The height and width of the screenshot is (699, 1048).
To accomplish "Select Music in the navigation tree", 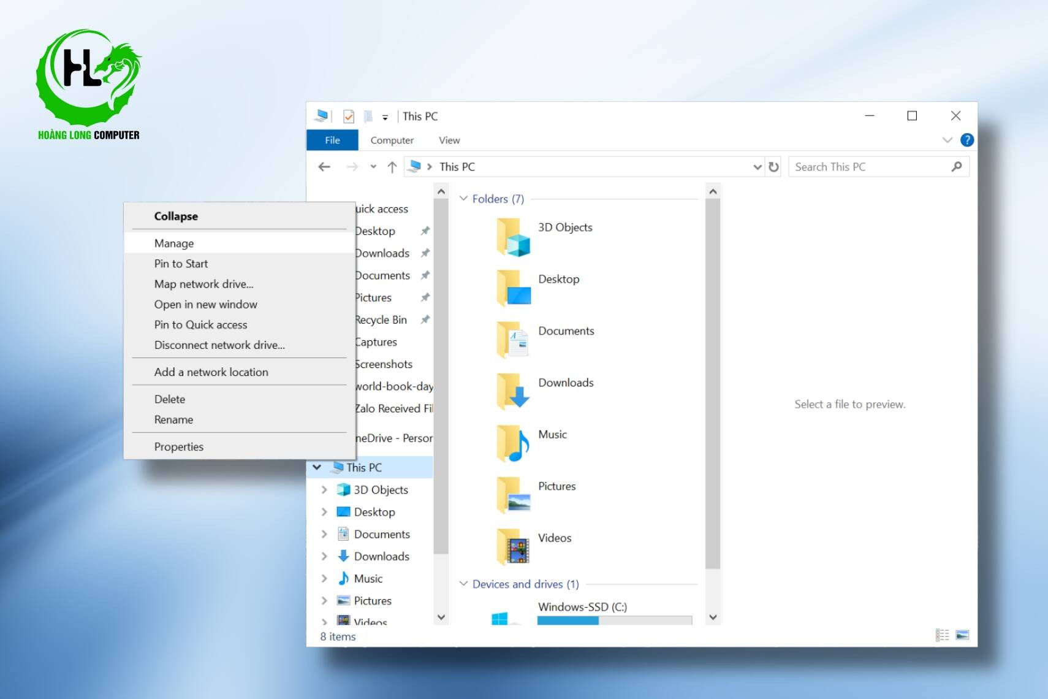I will pos(368,578).
